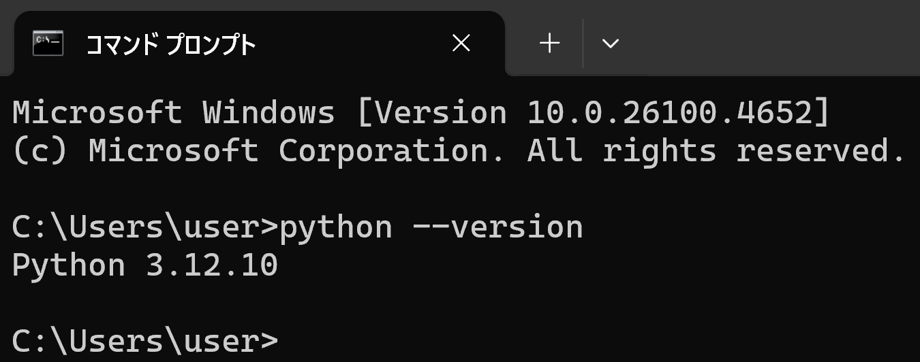920x362 pixels.
Task: Close the コマンド プロンプト tab
Action: tap(461, 44)
